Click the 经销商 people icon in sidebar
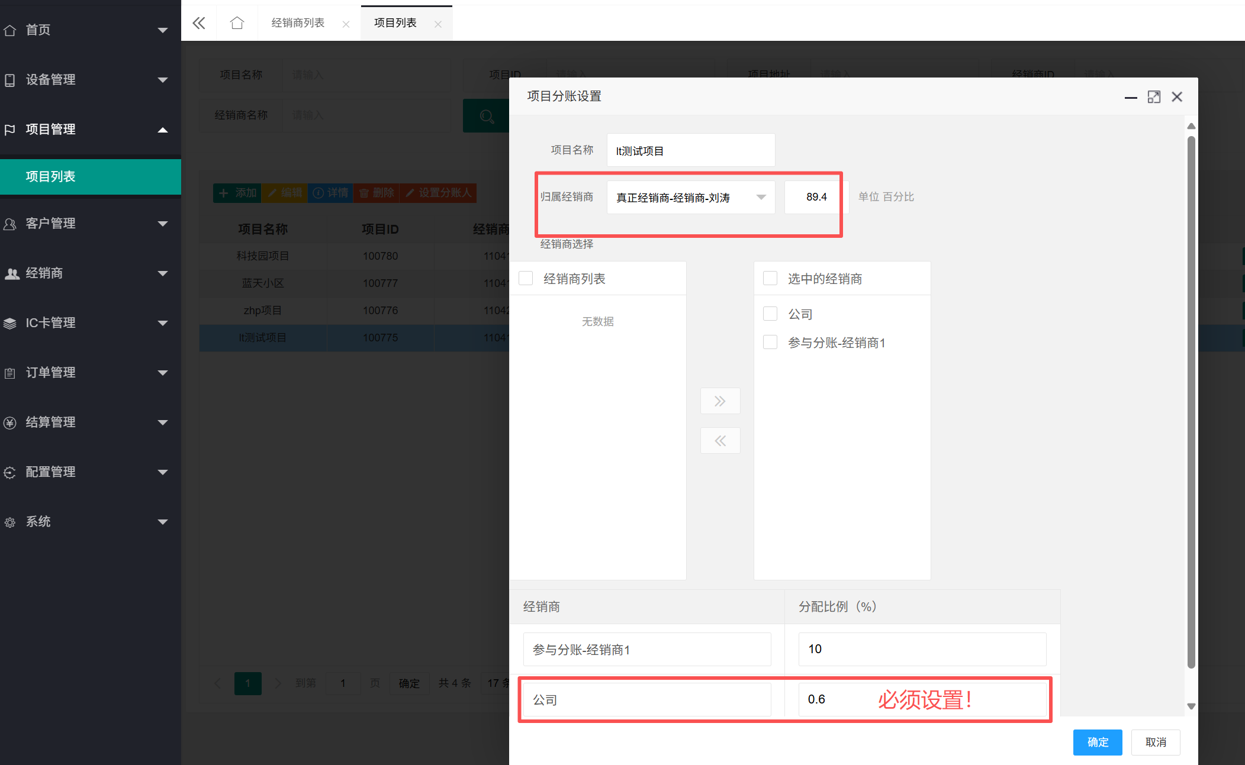This screenshot has height=765, width=1245. coord(12,273)
